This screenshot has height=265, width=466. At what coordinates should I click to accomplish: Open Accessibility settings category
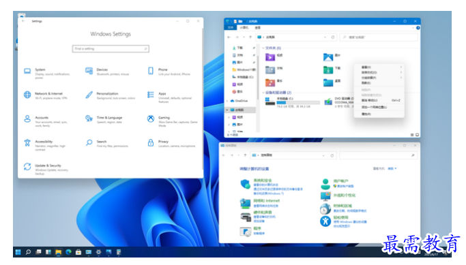(44, 145)
